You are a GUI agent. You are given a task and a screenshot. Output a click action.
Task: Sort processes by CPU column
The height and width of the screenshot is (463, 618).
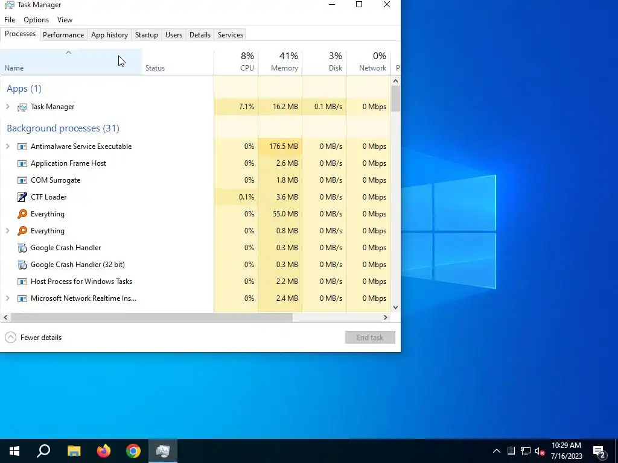point(236,62)
